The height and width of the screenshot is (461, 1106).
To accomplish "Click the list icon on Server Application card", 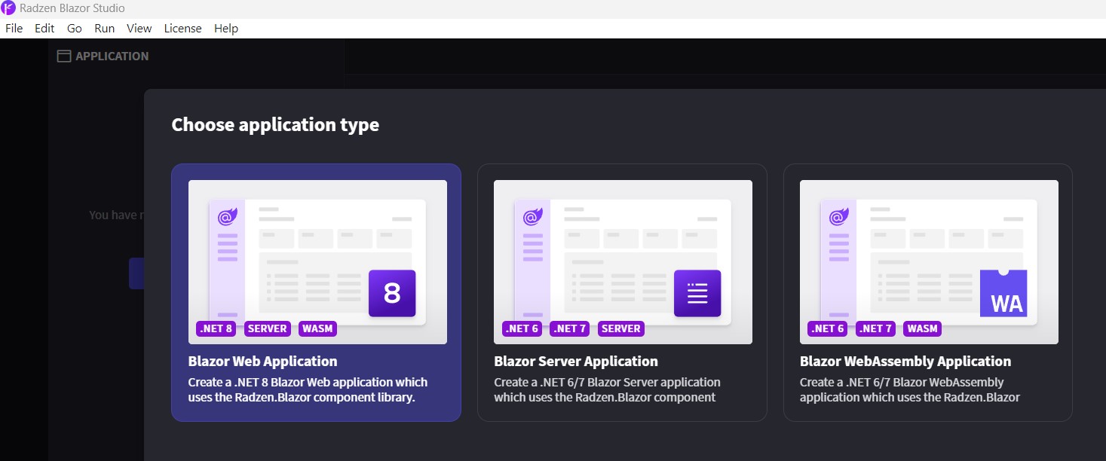I will 697,293.
